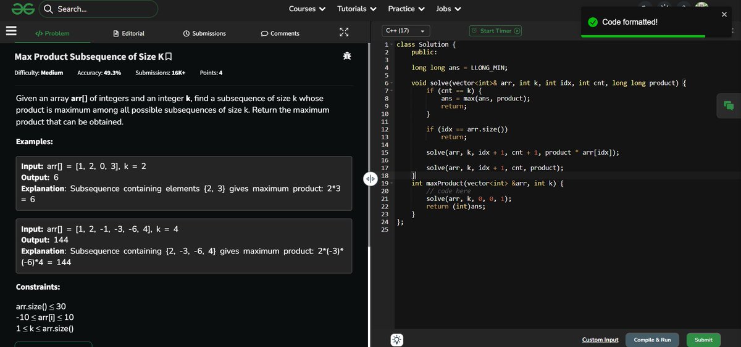
Task: Place cursor on line 4 ans declaration
Action: (459, 68)
